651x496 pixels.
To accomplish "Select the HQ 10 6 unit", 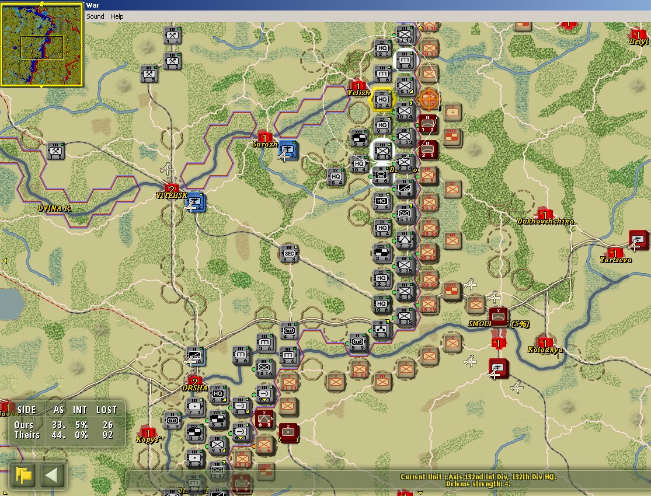I will [381, 304].
